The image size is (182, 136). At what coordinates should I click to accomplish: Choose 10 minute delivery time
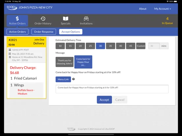click(60, 46)
